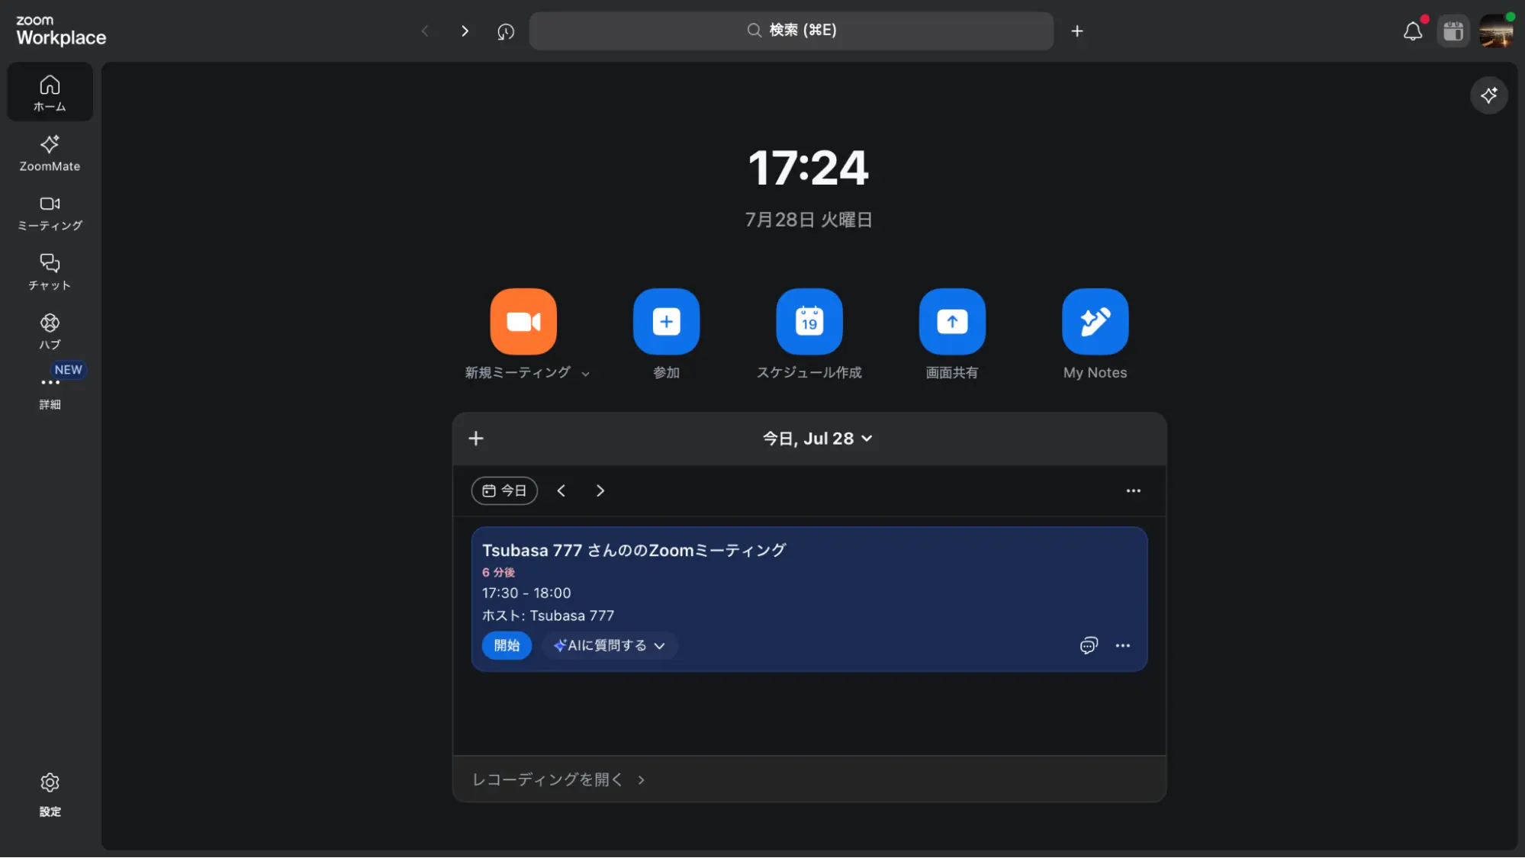Viewport: 1525px width, 858px height.
Task: Go to next day in calendar
Action: (x=600, y=490)
